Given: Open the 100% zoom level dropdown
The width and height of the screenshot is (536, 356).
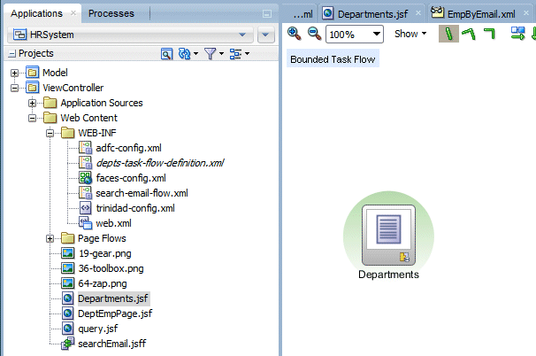Looking at the screenshot, I should [x=376, y=34].
